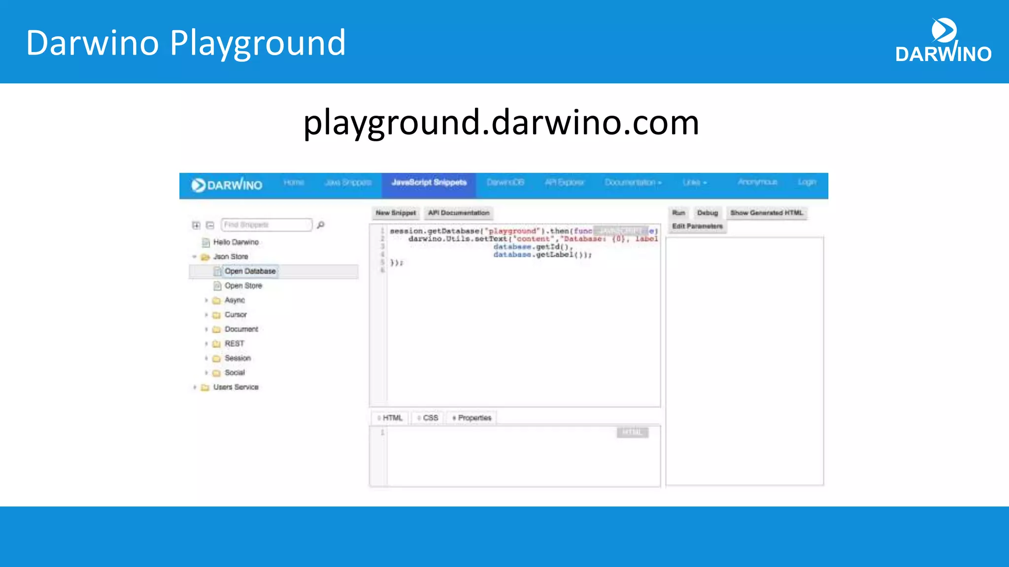Screen dimensions: 1009x567
Task: Click the Document folder icon
Action: [216, 329]
